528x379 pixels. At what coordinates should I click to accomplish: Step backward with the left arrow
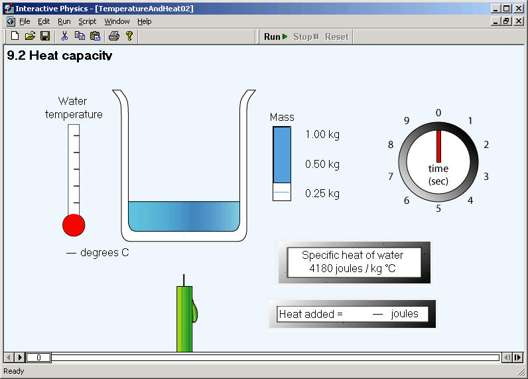[9, 358]
